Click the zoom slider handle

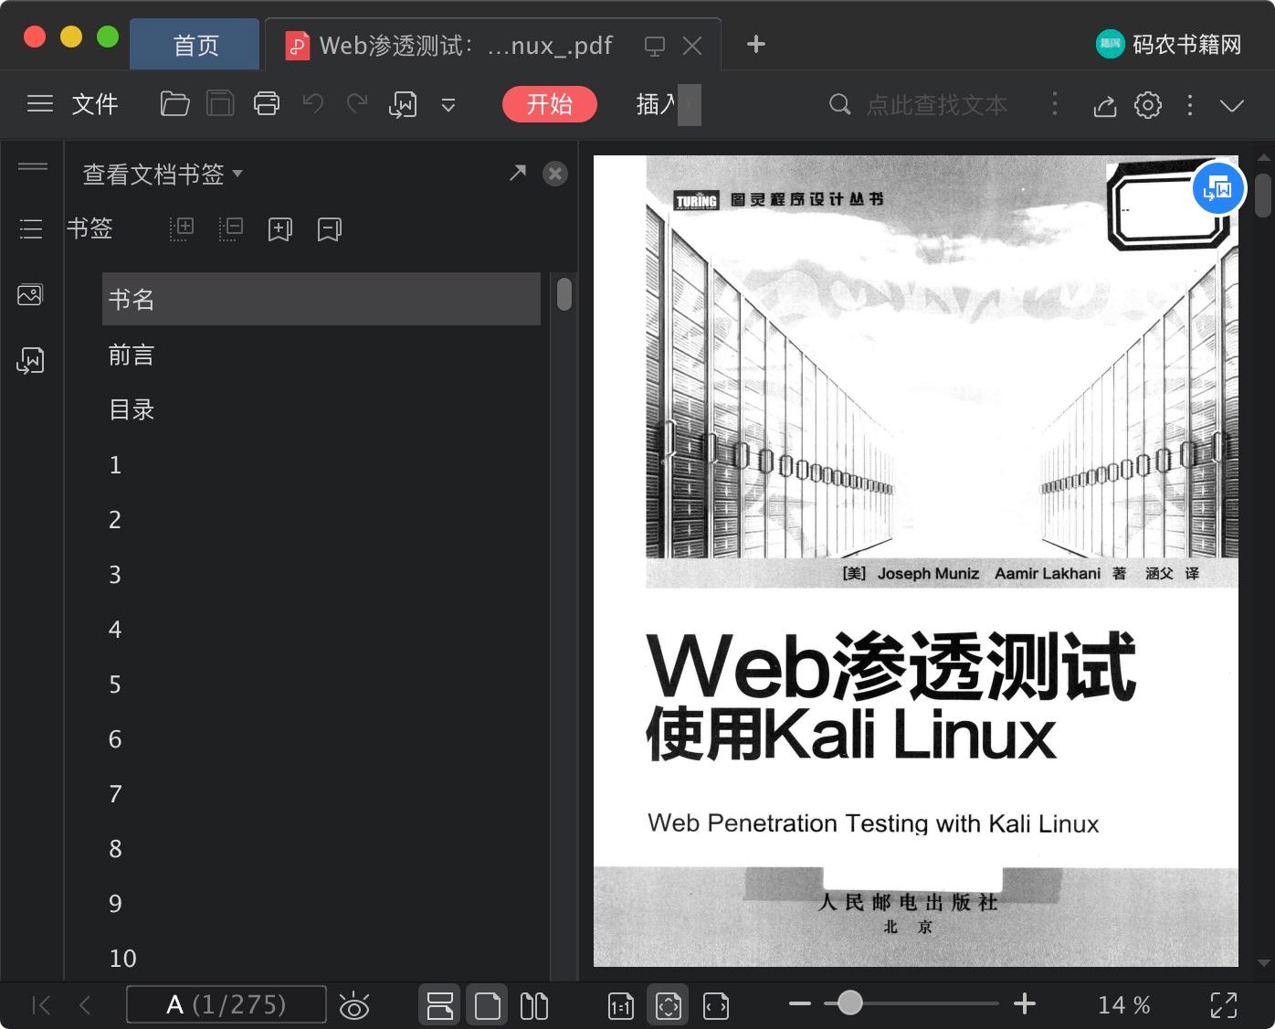[x=850, y=1003]
